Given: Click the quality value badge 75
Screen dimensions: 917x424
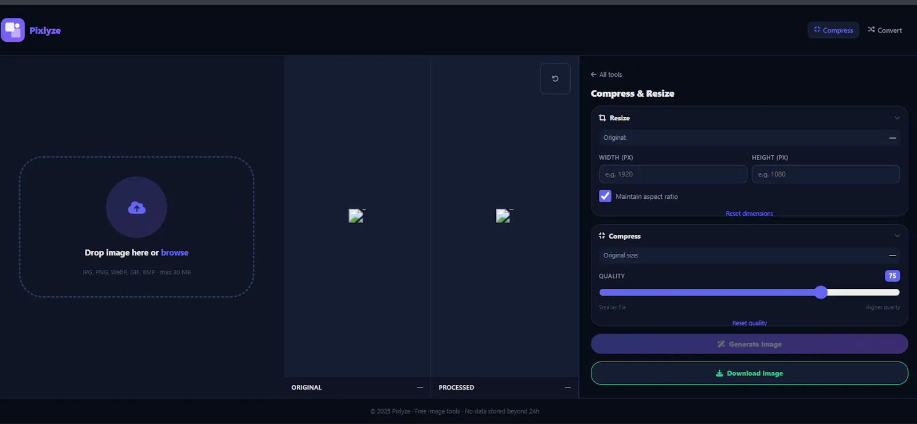Looking at the screenshot, I should [x=892, y=276].
